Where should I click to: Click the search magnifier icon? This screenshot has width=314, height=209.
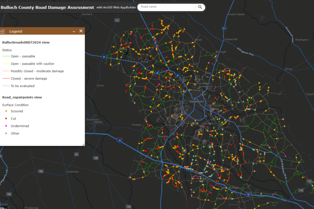pyautogui.click(x=200, y=7)
